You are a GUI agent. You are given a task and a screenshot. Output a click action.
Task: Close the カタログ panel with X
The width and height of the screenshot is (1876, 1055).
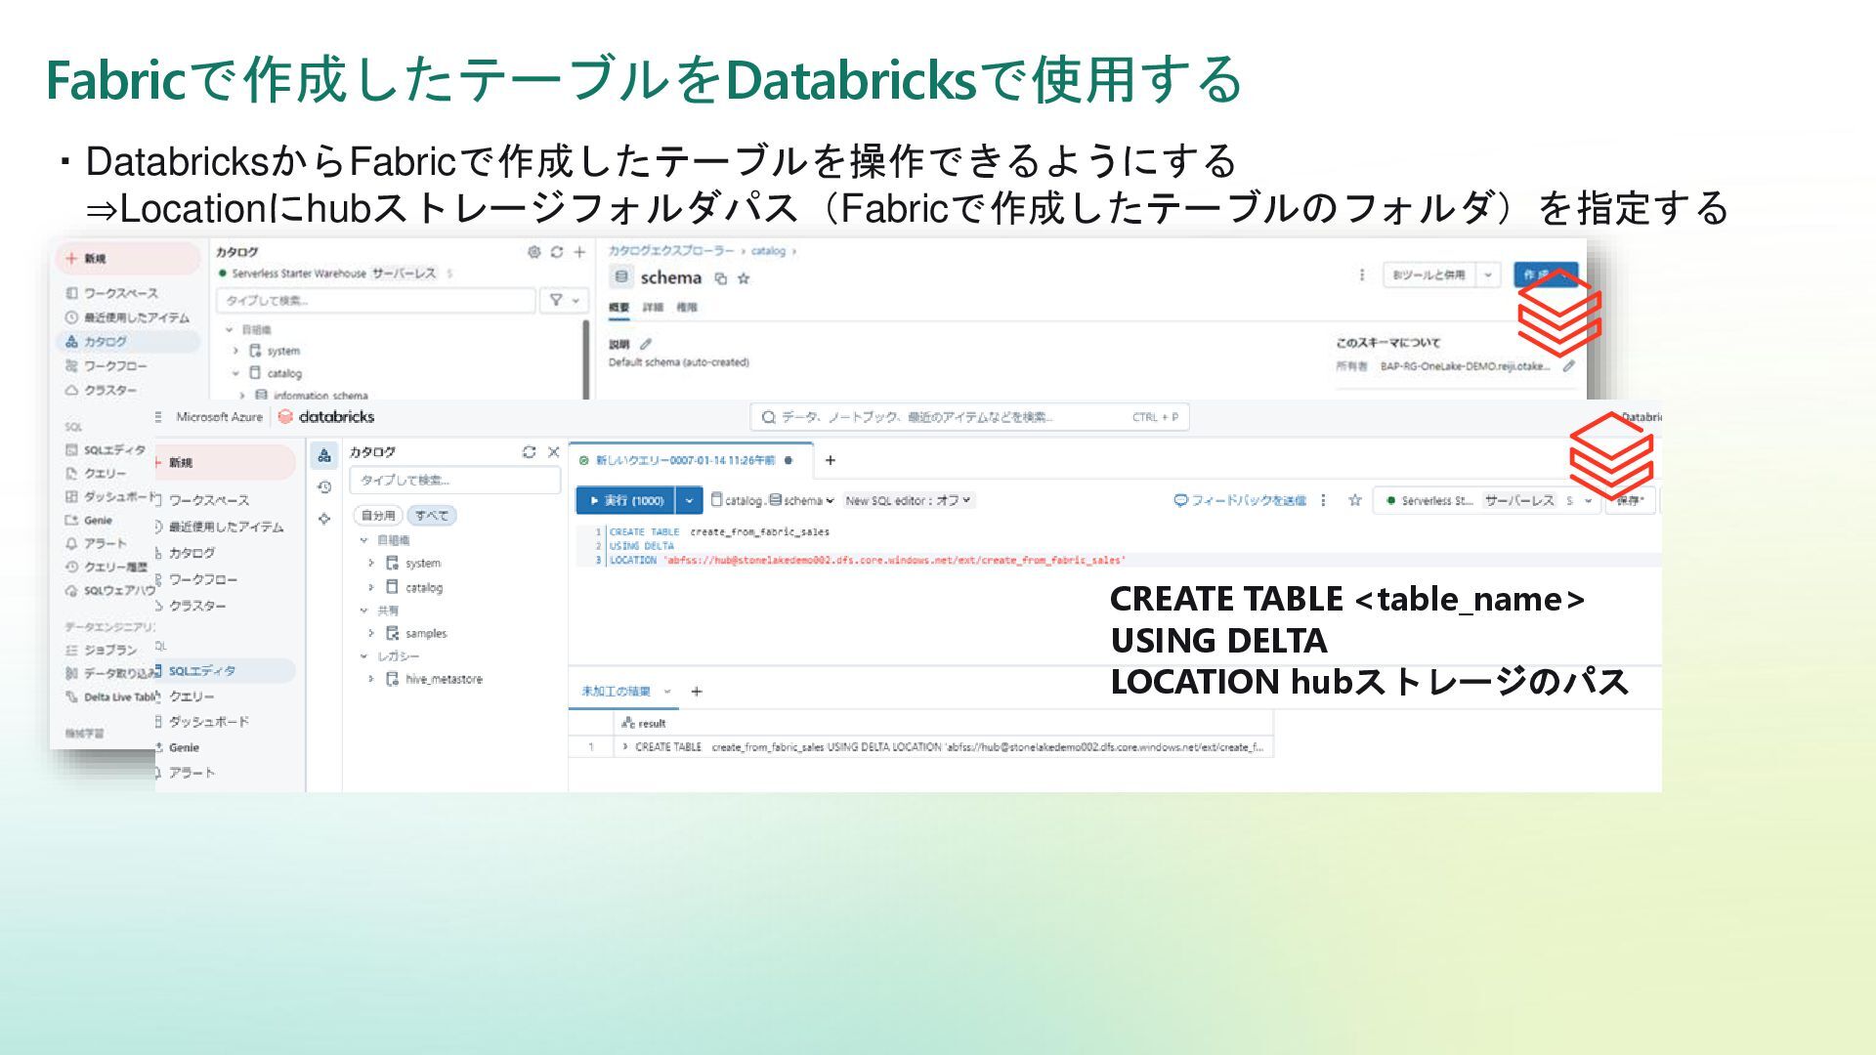[x=553, y=451]
